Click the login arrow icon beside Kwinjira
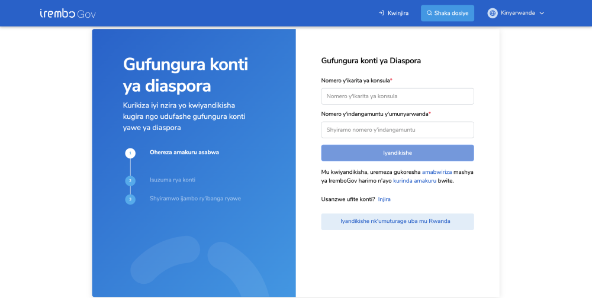This screenshot has height=298, width=592. click(381, 13)
